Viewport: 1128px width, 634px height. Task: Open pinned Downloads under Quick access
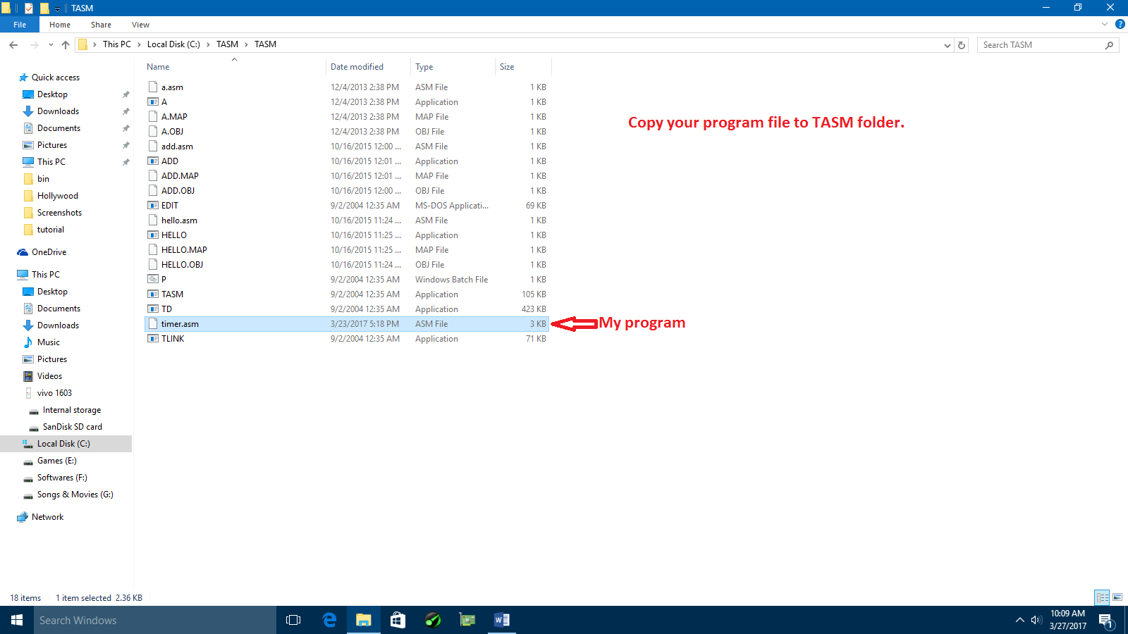(x=58, y=111)
